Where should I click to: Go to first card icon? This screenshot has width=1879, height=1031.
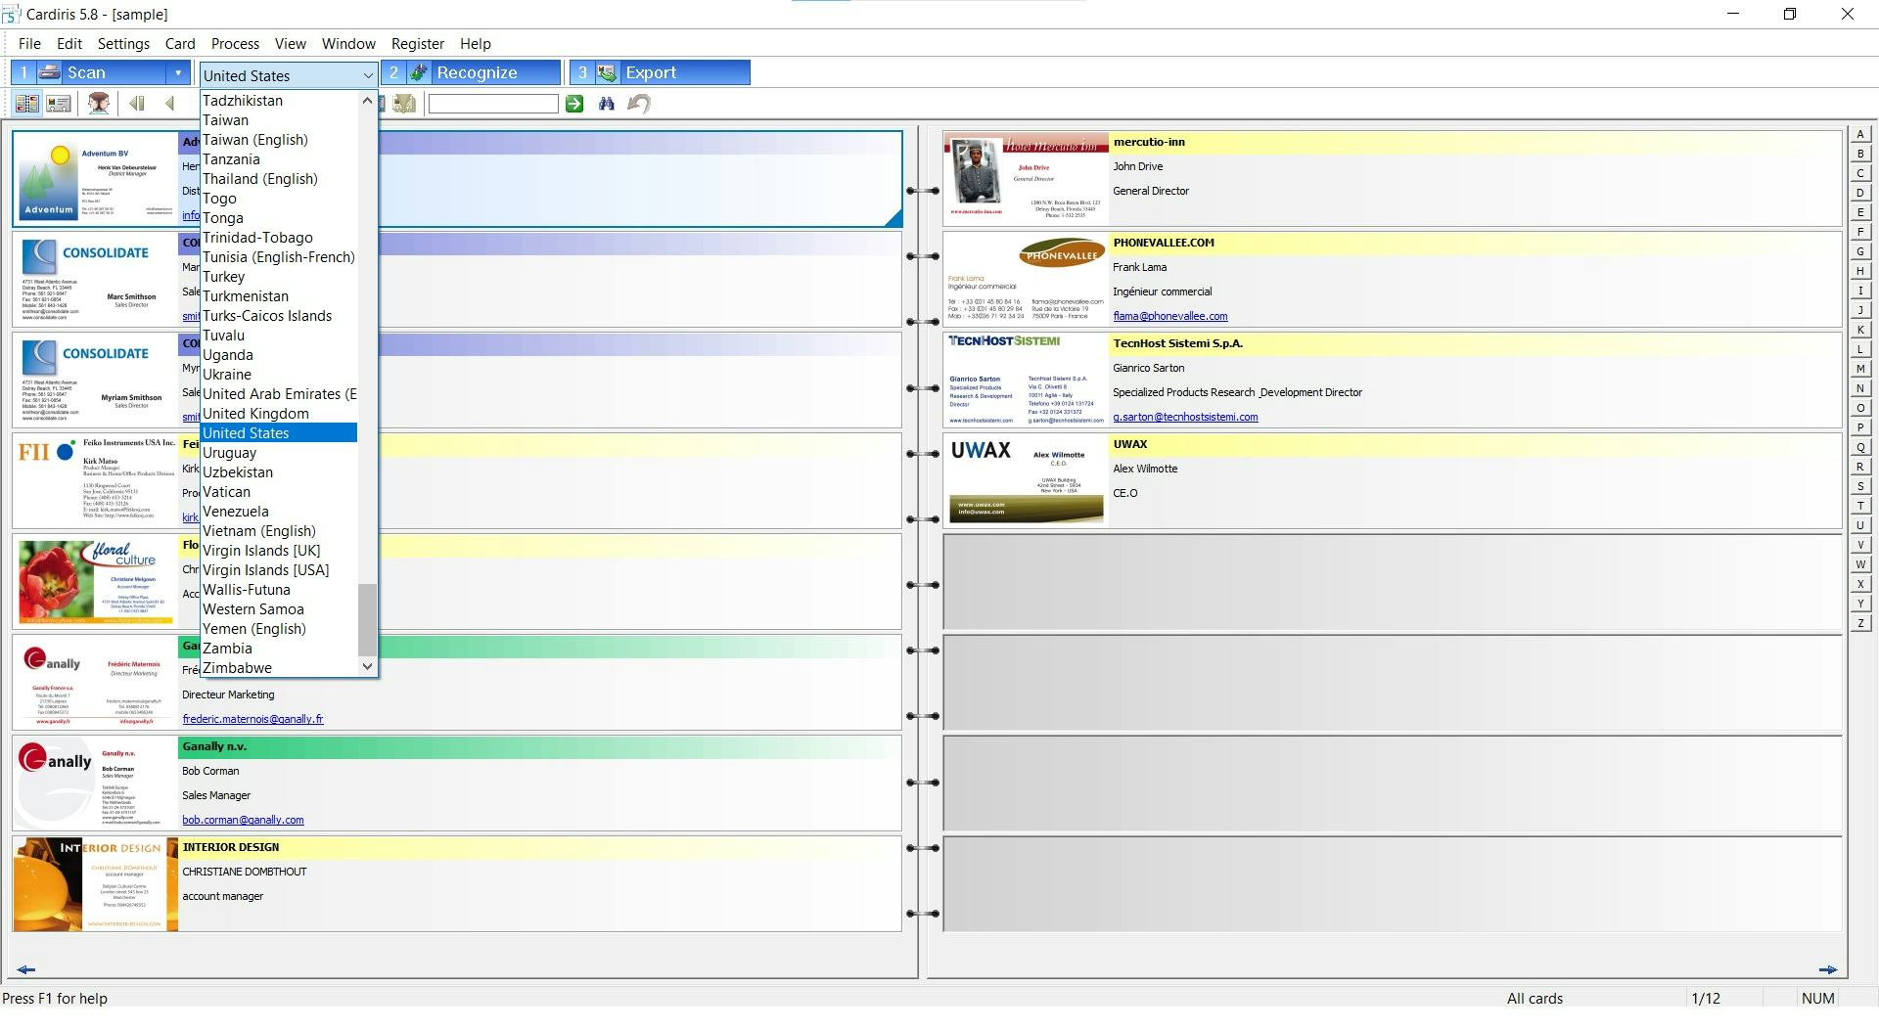point(137,104)
